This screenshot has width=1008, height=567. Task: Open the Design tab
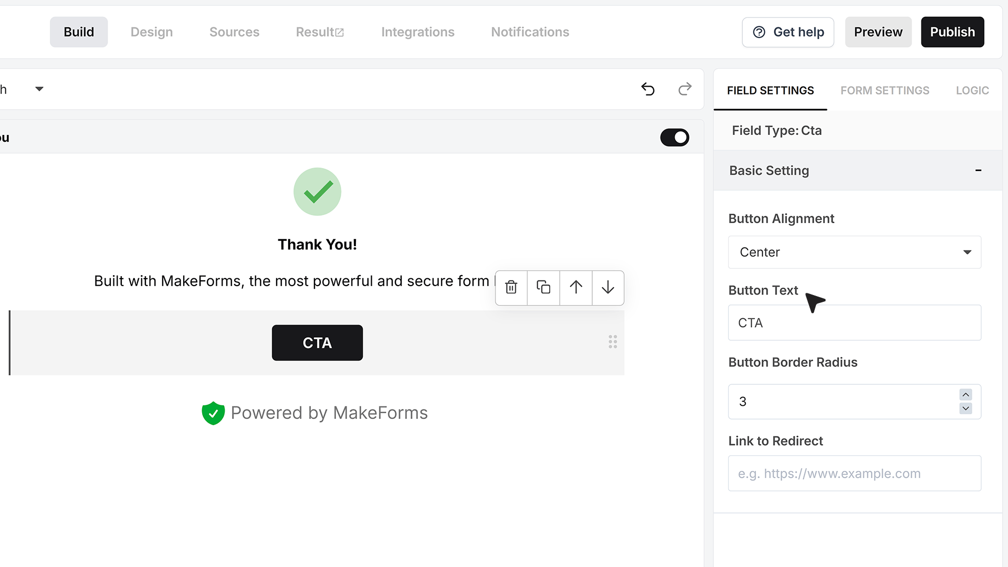tap(152, 32)
